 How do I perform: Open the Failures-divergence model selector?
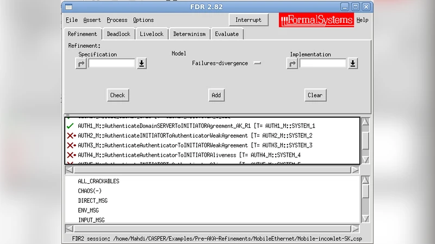[x=258, y=63]
